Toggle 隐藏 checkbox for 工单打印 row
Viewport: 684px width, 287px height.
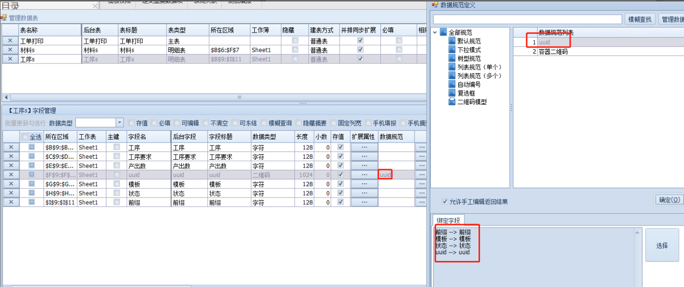[x=295, y=41]
